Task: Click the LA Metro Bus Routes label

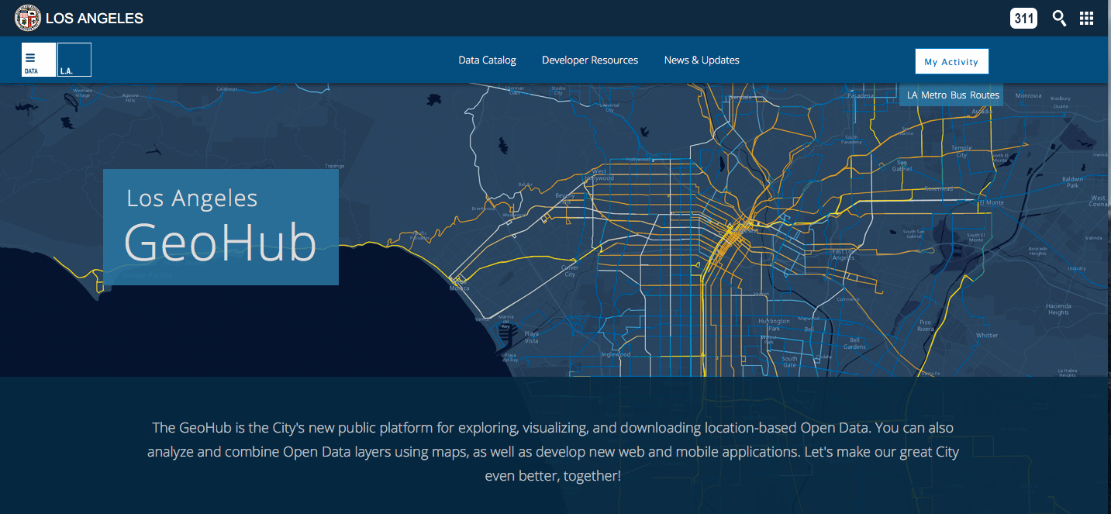Action: point(953,95)
